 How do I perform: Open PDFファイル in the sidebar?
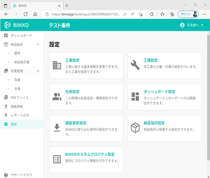[x=20, y=98]
